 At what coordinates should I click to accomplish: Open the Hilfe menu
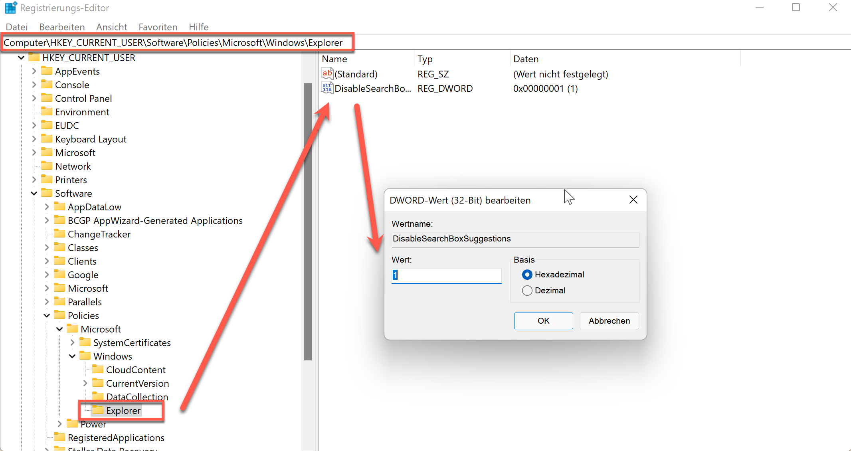click(198, 27)
